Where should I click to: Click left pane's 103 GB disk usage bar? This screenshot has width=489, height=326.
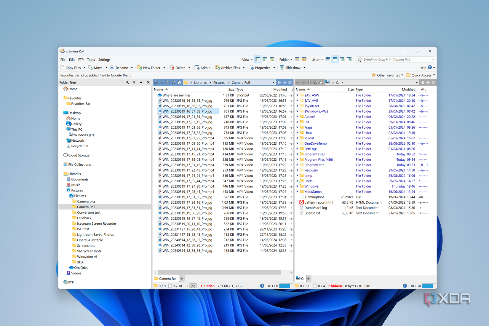[x=286, y=286]
